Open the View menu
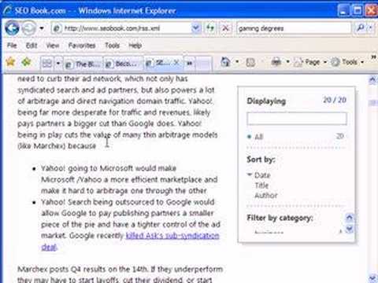378x283 pixels. tap(53, 46)
